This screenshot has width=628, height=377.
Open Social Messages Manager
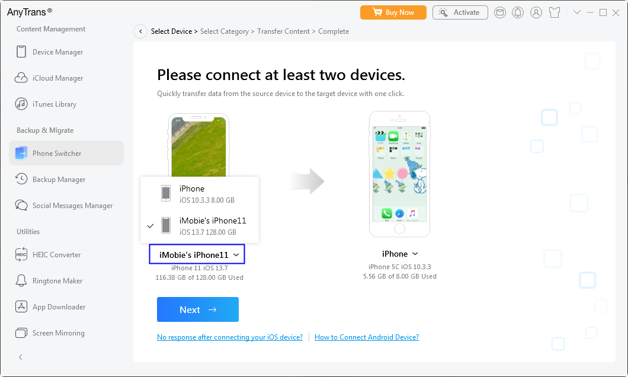(66, 206)
